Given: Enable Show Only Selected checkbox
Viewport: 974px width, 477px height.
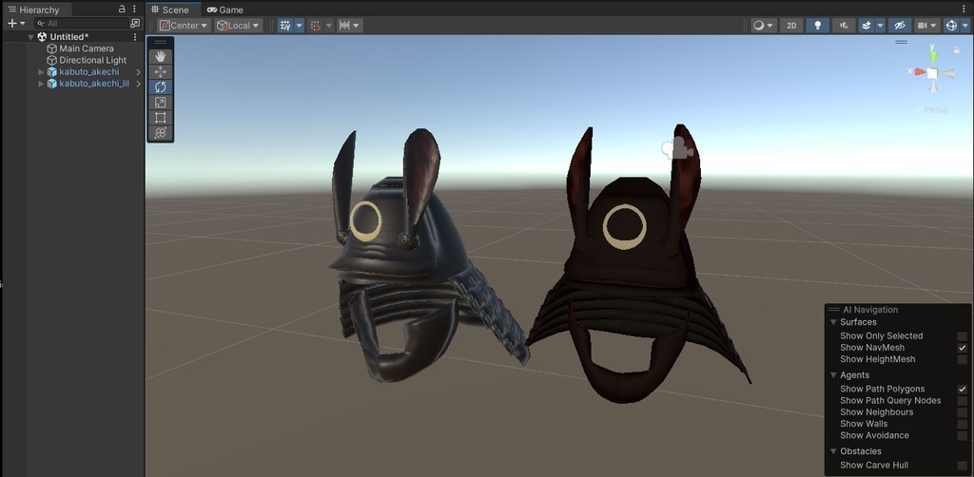Looking at the screenshot, I should click(x=963, y=336).
